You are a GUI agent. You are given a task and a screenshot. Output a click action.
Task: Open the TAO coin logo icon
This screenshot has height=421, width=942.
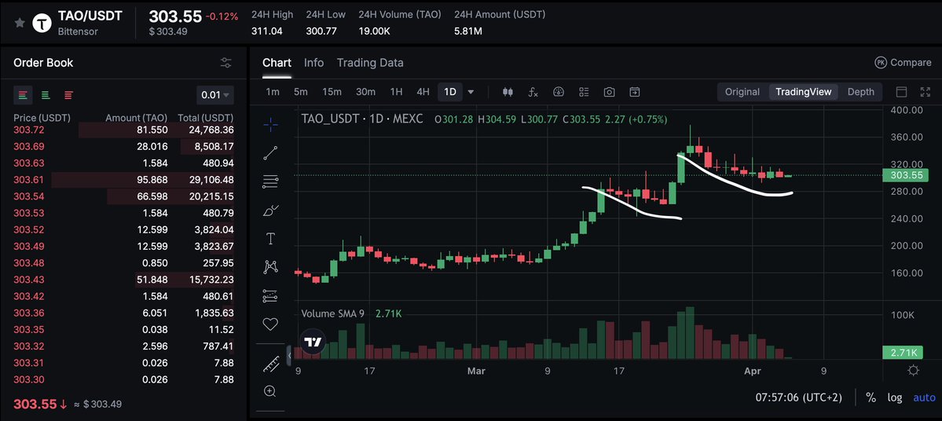tap(42, 23)
